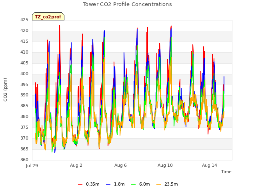Screen dimensions: 256x192
Task: Click the 1.8m legend label
Action: pyautogui.click(x=119, y=184)
